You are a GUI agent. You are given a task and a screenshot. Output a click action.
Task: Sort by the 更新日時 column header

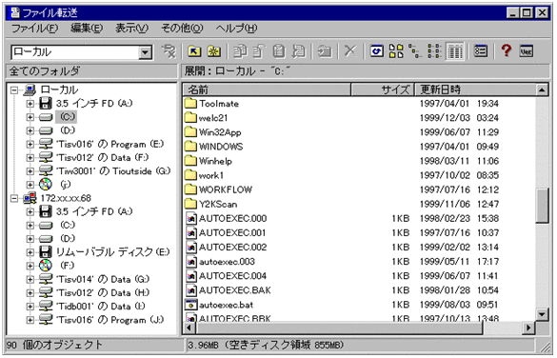475,89
